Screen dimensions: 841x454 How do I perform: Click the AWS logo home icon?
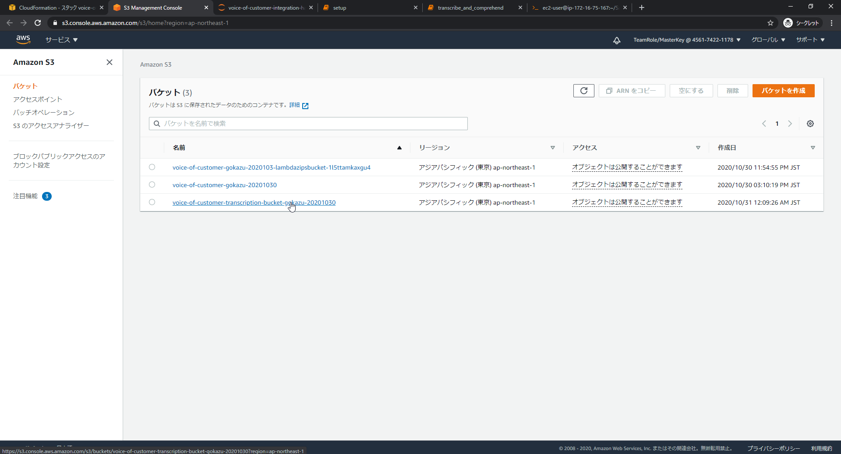(23, 39)
